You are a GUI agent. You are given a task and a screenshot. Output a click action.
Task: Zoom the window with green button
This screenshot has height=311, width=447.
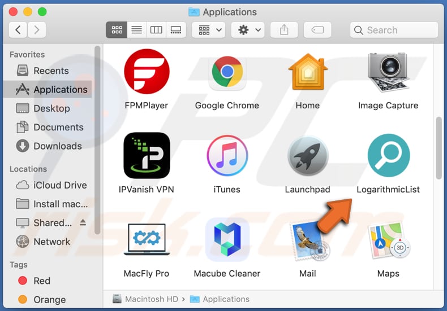point(42,12)
